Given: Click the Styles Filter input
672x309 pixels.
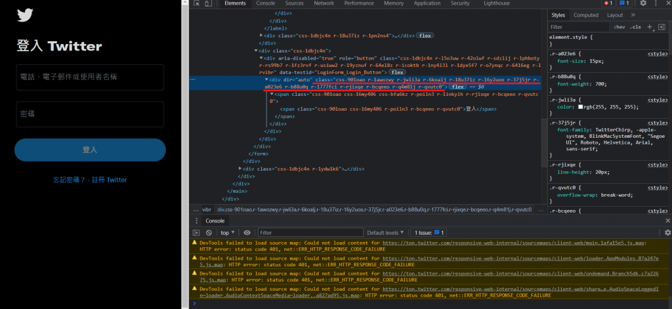Looking at the screenshot, I should pyautogui.click(x=579, y=27).
